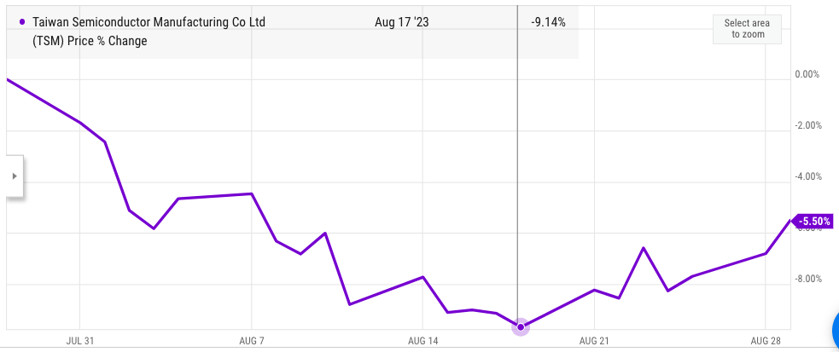This screenshot has width=839, height=352.
Task: Click the purple TSM legend dot
Action: 21,23
